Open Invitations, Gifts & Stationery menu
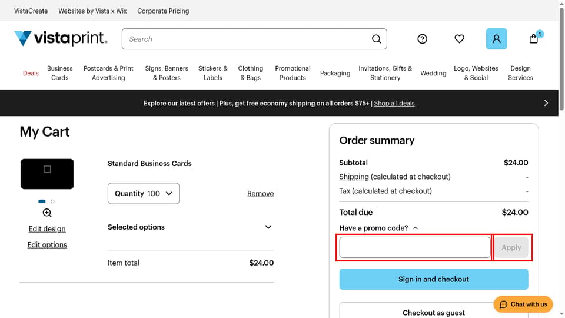The height and width of the screenshot is (318, 565). (x=385, y=73)
